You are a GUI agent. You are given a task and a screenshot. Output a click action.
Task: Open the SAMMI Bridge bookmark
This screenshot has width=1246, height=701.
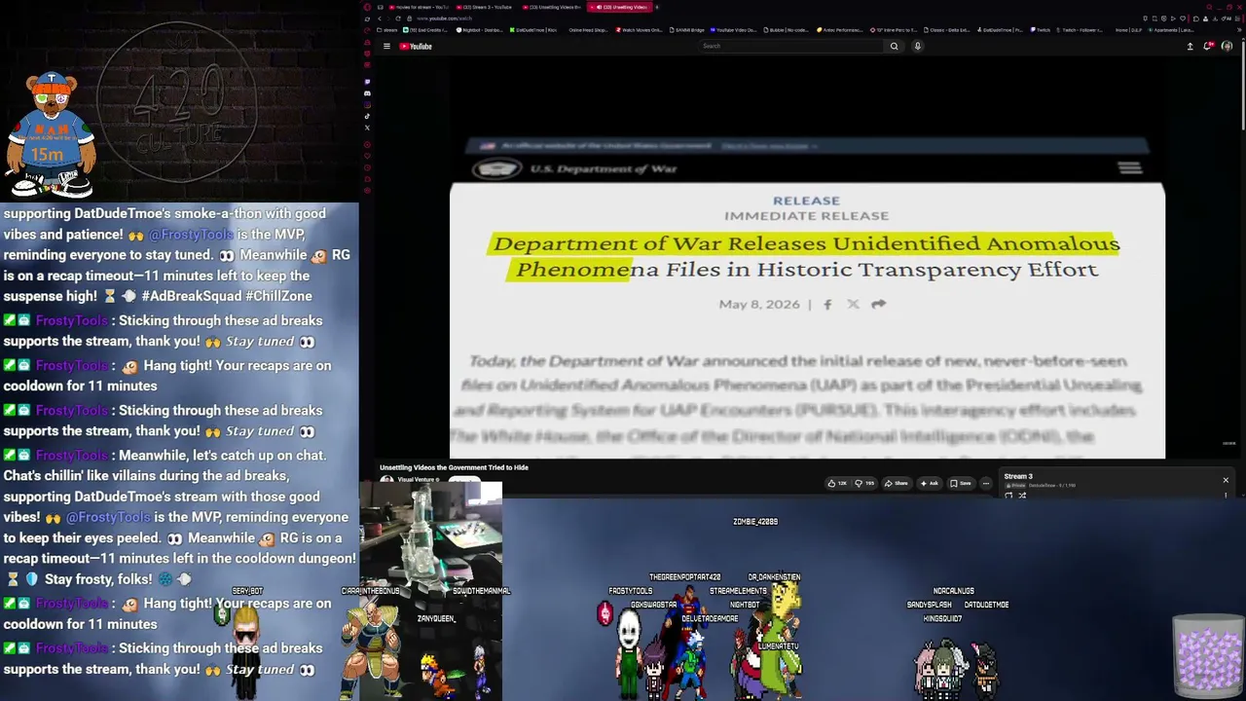click(x=686, y=30)
